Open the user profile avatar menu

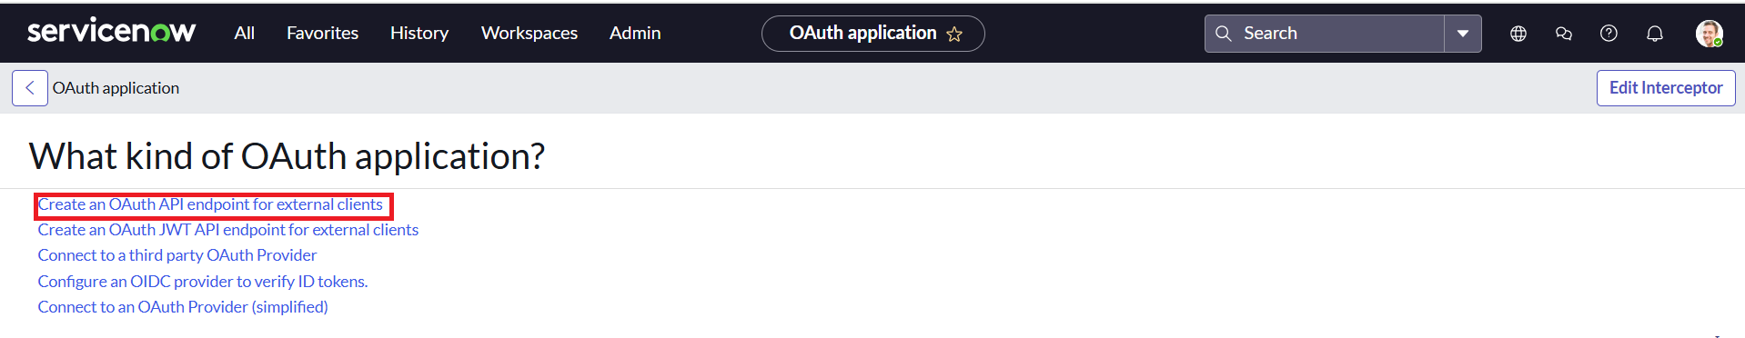coord(1709,34)
